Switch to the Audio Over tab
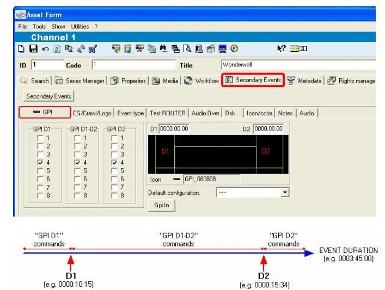This screenshot has height=290, width=385. (205, 113)
